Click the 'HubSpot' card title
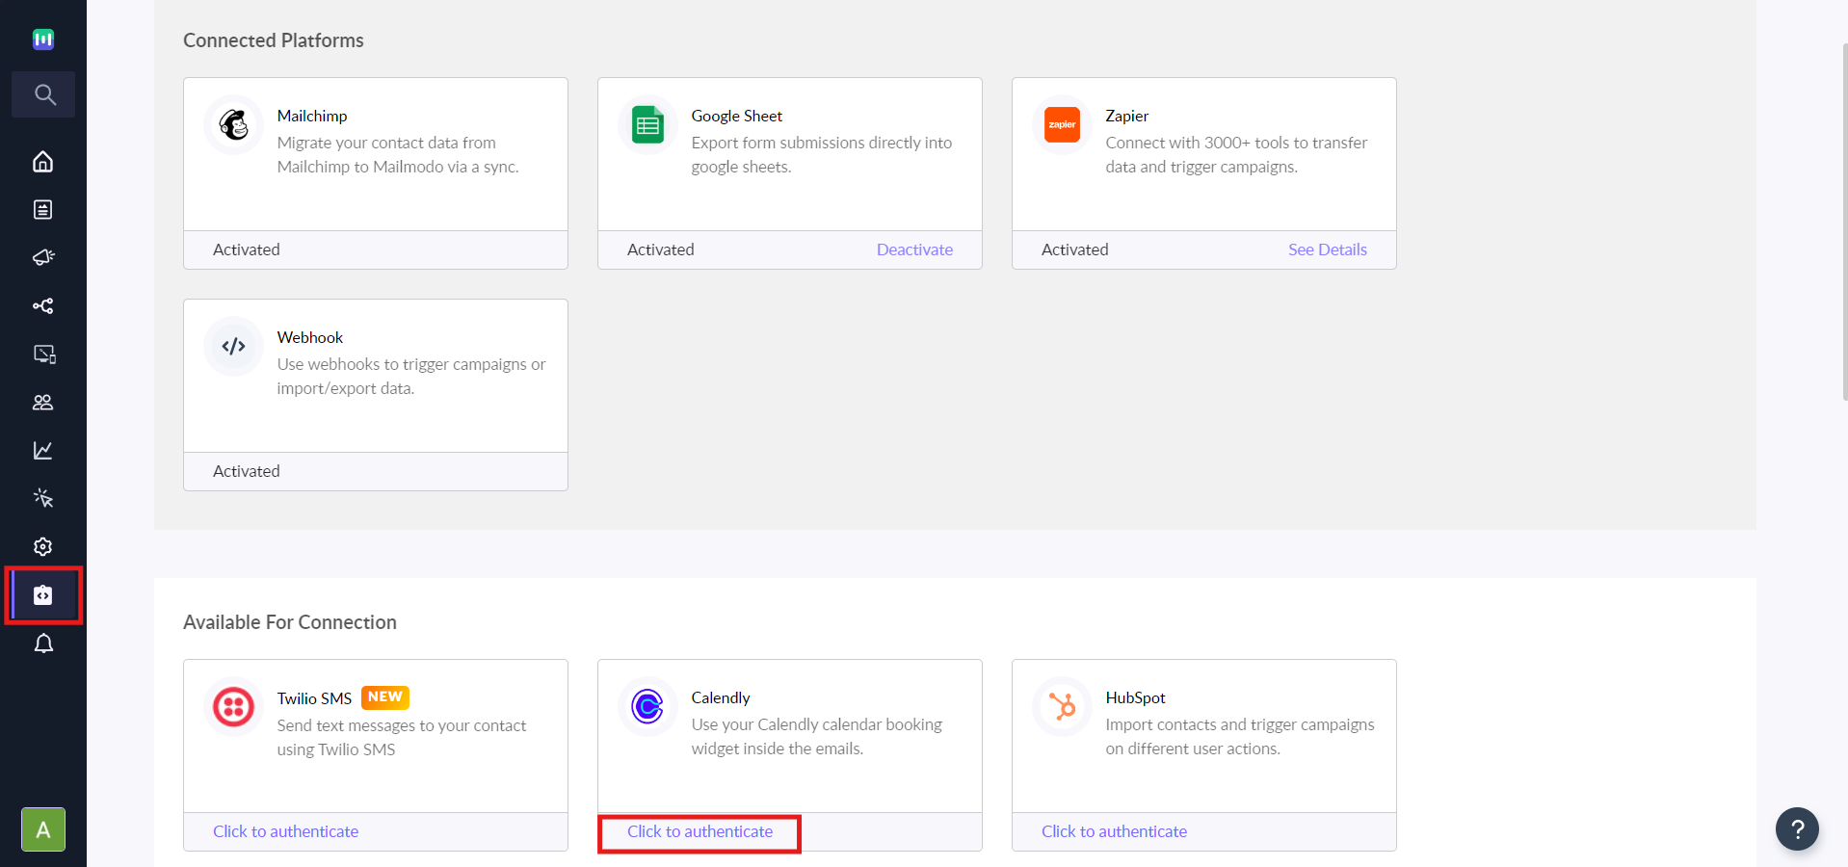1848x867 pixels. [x=1136, y=697]
